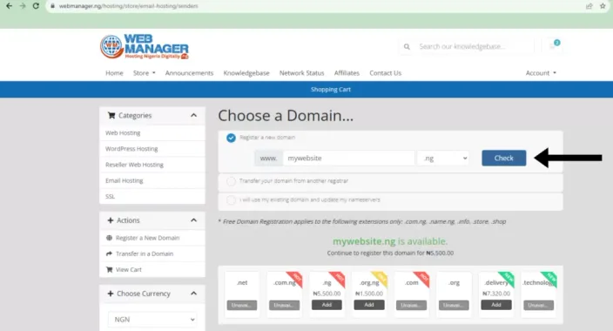Open the Account menu
This screenshot has height=331, width=613.
click(541, 73)
